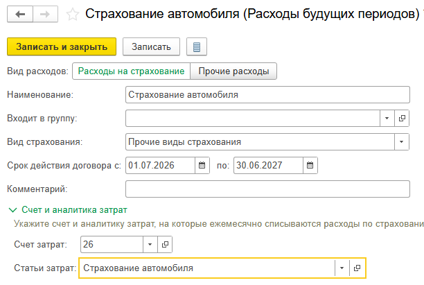424x285 pixels.
Task: Focus the 'Наименование' input field
Action: tap(267, 95)
